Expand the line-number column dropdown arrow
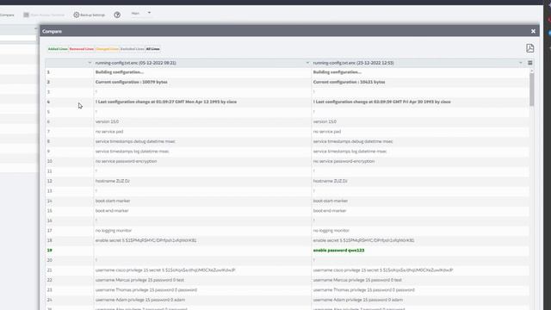Screen dimensions: 551x310 click(x=90, y=63)
